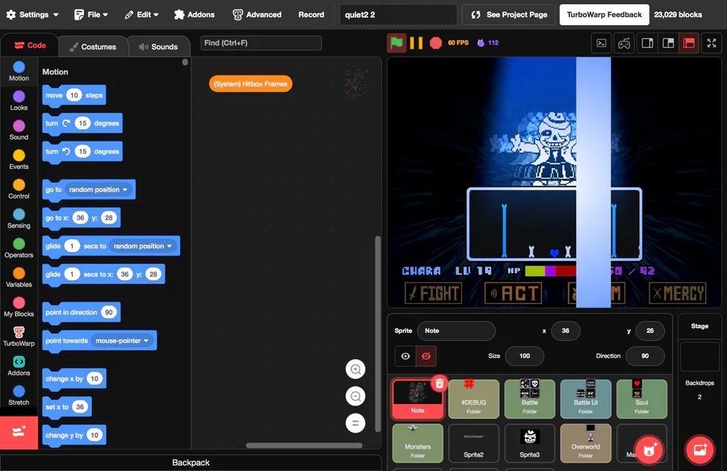Click the choose a sprite button
This screenshot has width=727, height=471.
point(649,450)
